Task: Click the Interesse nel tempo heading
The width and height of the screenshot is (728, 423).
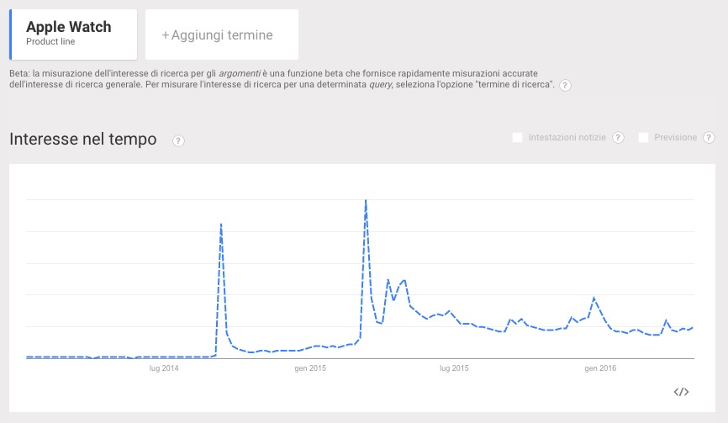Action: click(x=83, y=140)
